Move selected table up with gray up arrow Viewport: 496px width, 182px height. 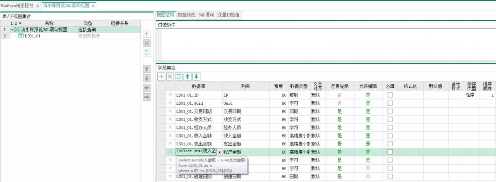[147, 69]
